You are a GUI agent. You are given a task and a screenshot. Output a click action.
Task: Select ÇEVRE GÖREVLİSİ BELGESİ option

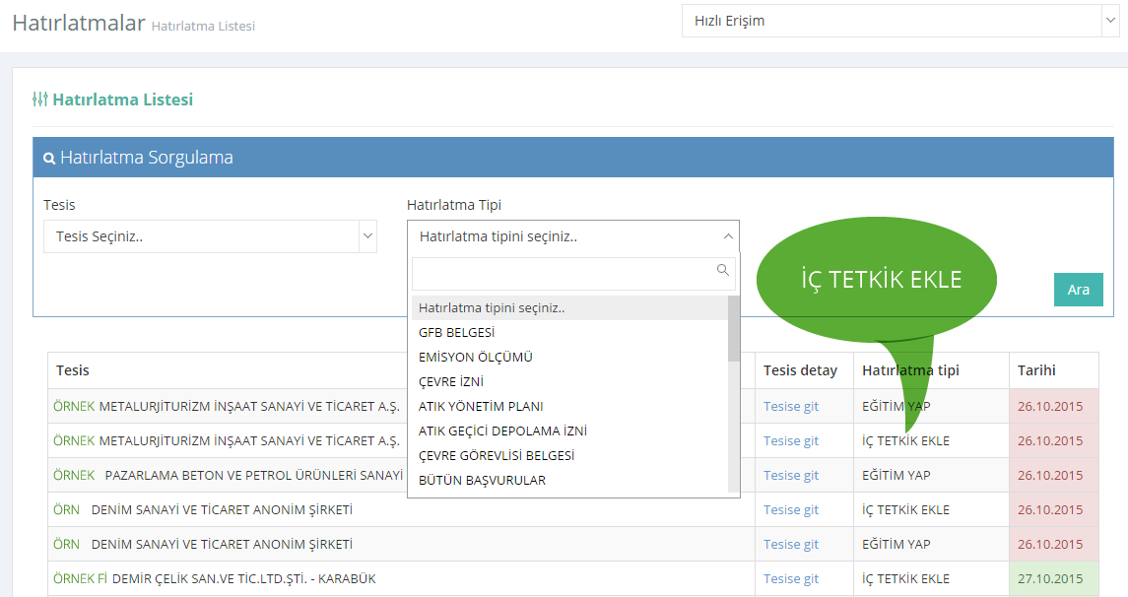[569, 455]
